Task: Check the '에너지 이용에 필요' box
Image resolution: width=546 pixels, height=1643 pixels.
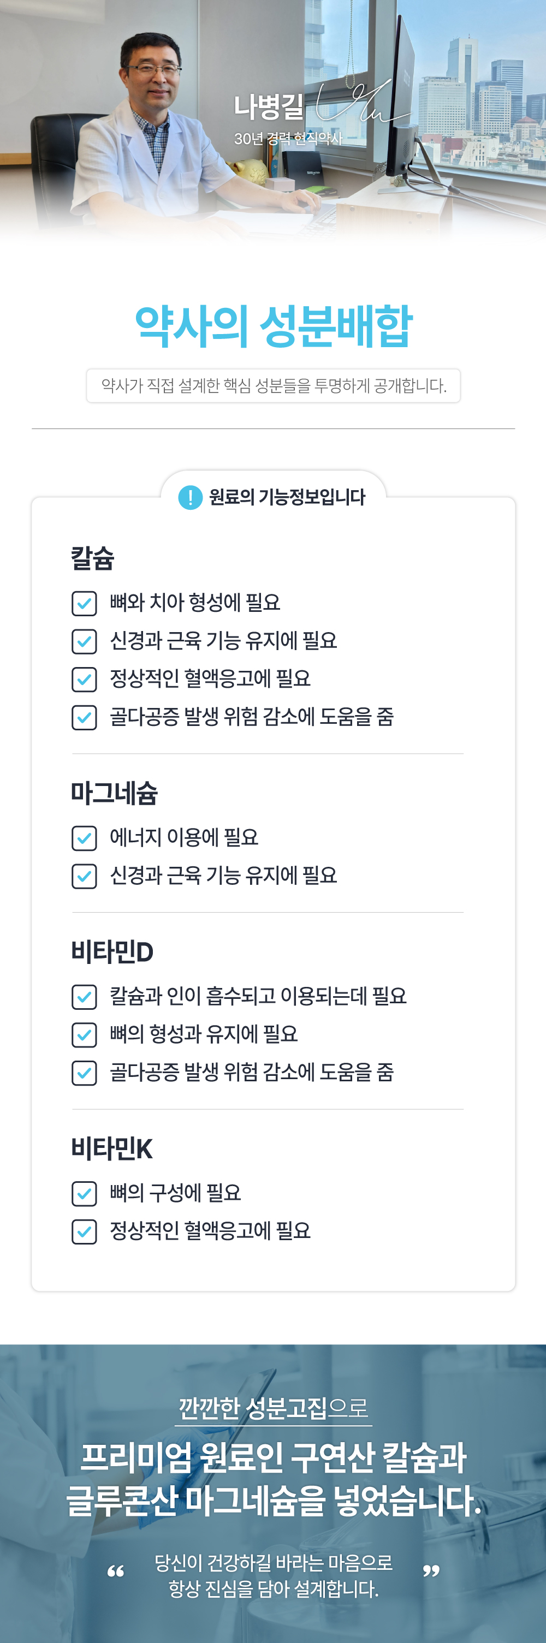Action: click(x=84, y=838)
